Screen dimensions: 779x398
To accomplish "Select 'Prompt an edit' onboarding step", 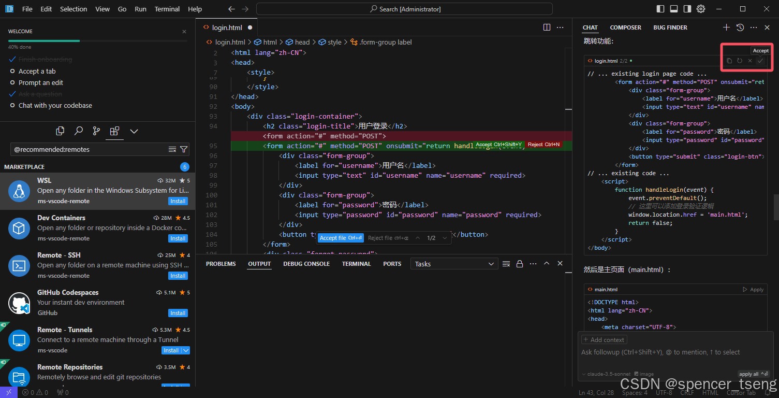I will (41, 83).
